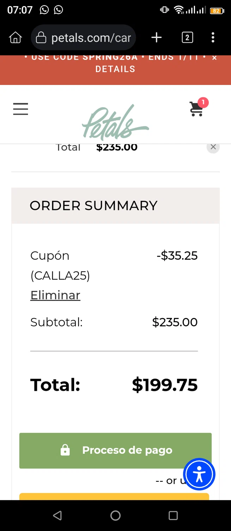The image size is (231, 531).
Task: Open the browser three-dot overflow menu
Action: coord(213,38)
